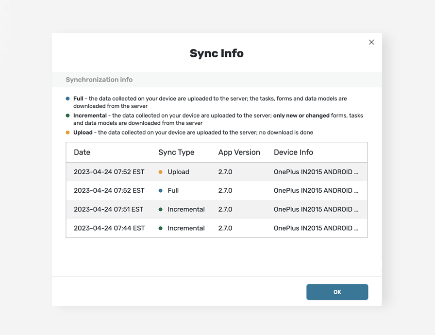Click blue dot in Full sync row

click(160, 190)
